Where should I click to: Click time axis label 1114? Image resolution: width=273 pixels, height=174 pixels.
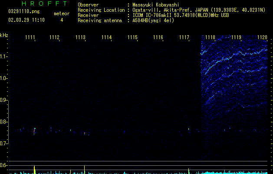[107, 37]
